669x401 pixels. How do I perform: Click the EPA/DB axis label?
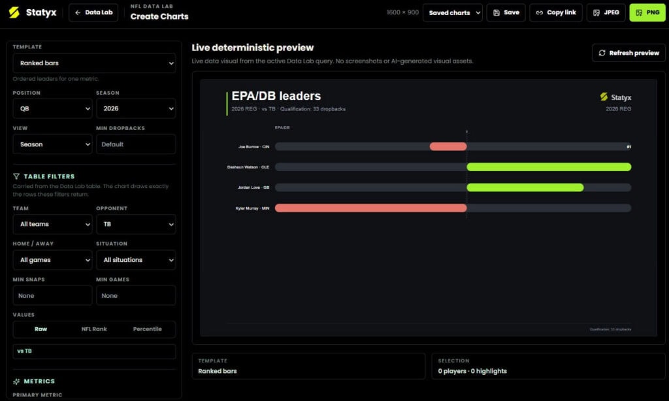[282, 127]
